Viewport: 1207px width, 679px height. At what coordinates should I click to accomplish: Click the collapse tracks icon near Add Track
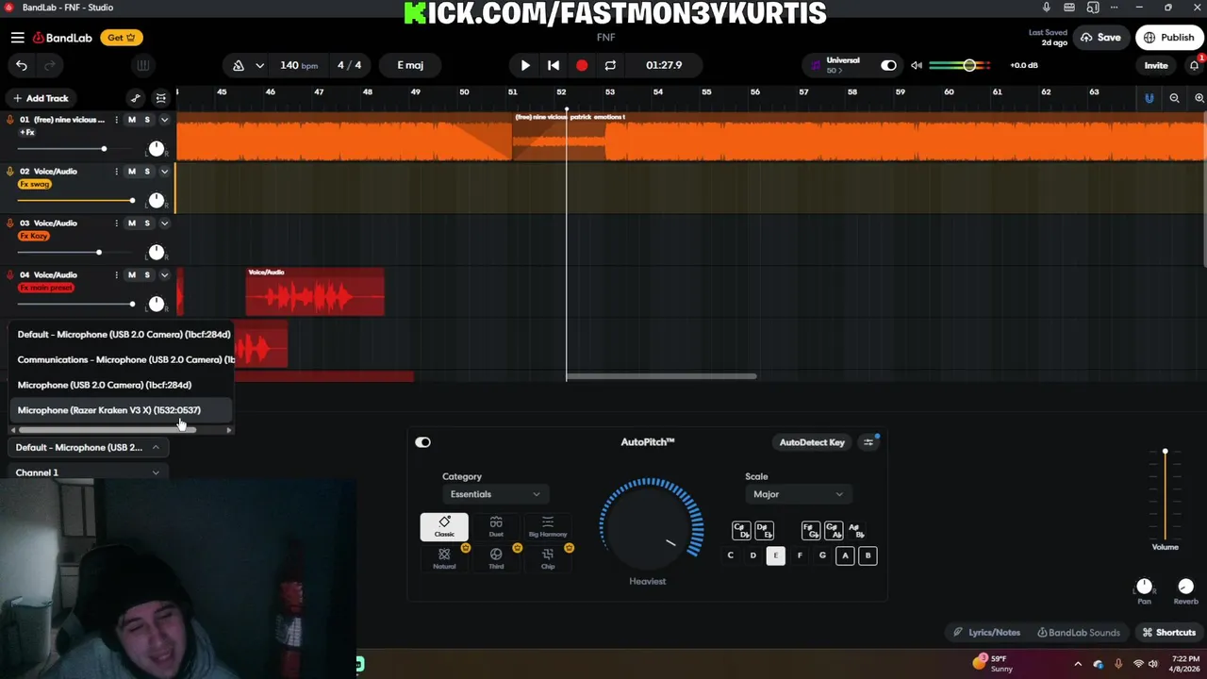161,98
